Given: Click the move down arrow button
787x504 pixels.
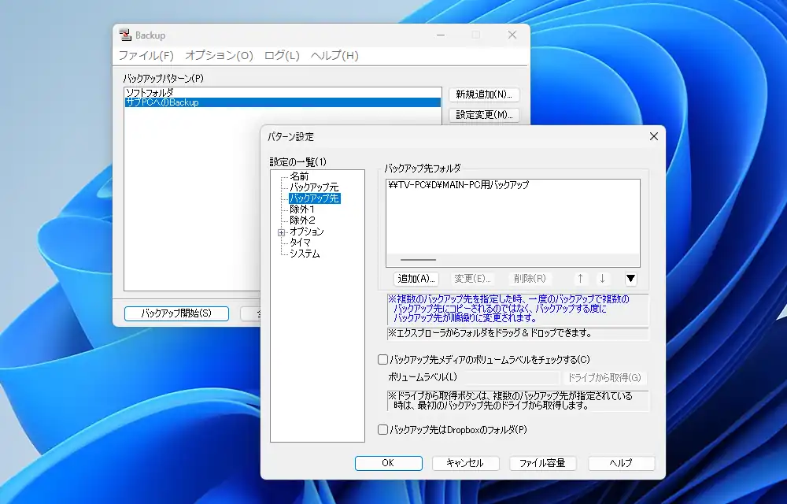Looking at the screenshot, I should [602, 278].
